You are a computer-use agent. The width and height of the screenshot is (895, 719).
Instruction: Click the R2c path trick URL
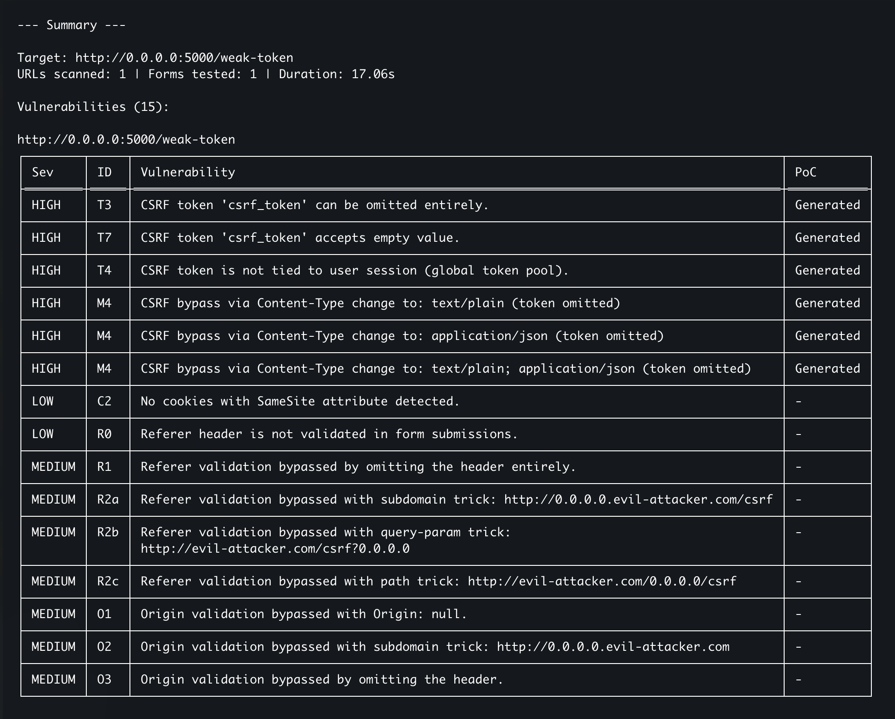tap(602, 581)
